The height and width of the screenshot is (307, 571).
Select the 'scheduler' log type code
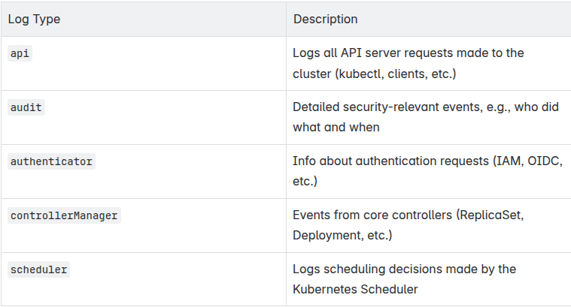(38, 269)
